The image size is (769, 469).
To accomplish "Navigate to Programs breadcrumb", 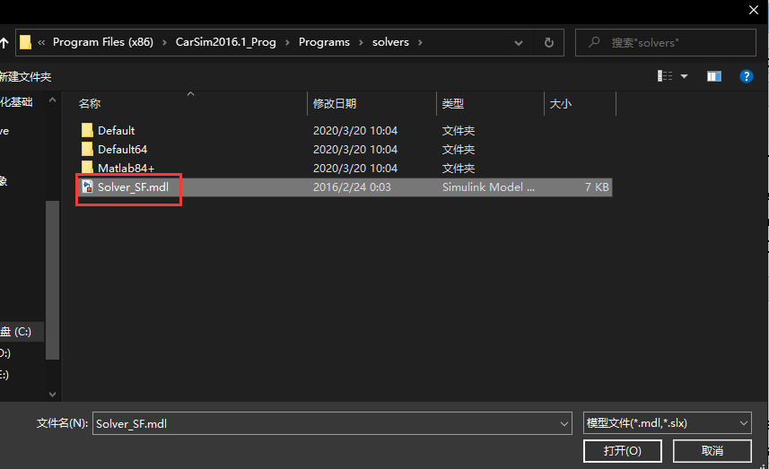I will point(324,42).
